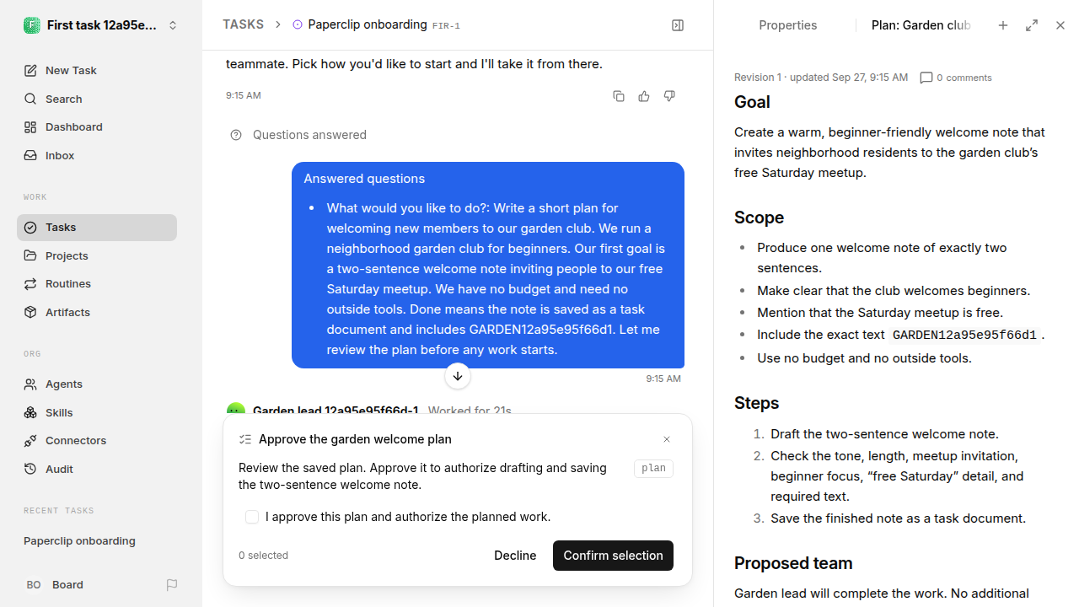Image resolution: width=1079 pixels, height=607 pixels.
Task: Click the green workspace logo icon
Action: coord(31,25)
